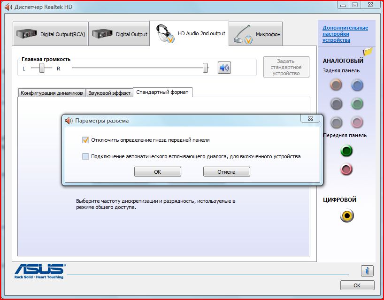Switch to the Digital Output tab
This screenshot has height=300, width=384.
point(119,34)
